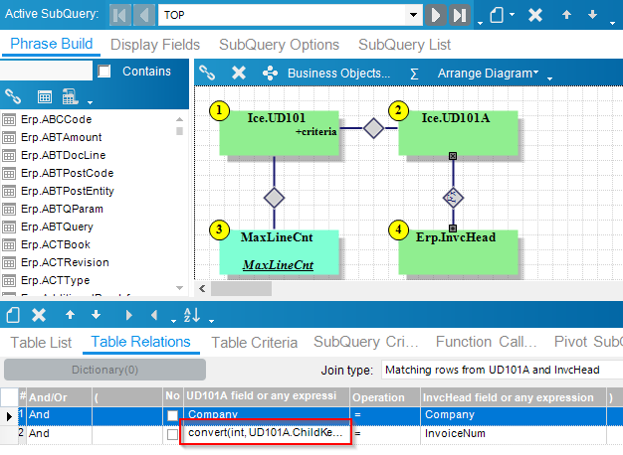Click delete X icon in diagram toolbar
623x455 pixels.
pos(239,73)
